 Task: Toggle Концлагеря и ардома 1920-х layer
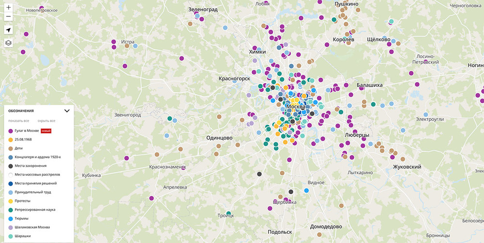tap(34, 157)
